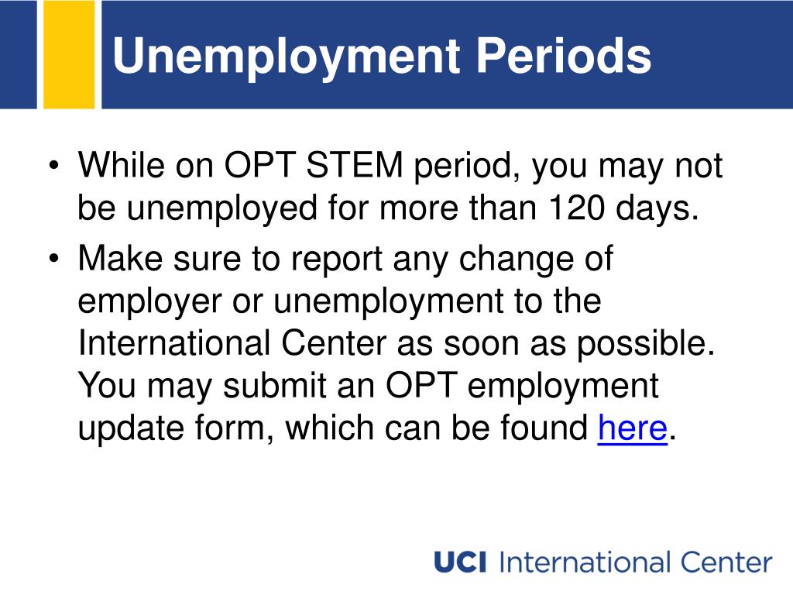Screen dimensions: 793x595
Task: Click 'employer or unemployment to the' line
Action: 339,301
